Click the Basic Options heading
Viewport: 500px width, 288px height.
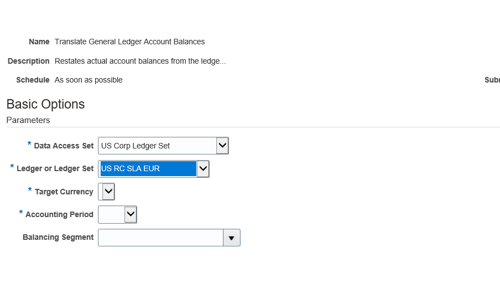pyautogui.click(x=45, y=104)
